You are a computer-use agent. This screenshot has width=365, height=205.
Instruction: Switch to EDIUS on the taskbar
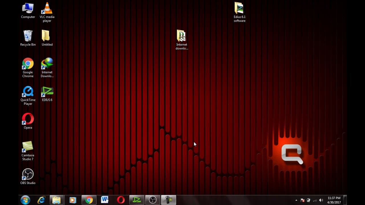137,200
